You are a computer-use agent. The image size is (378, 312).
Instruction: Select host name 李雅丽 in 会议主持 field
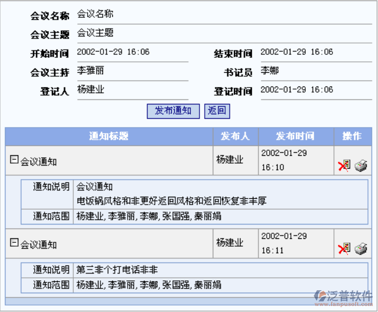(x=91, y=71)
